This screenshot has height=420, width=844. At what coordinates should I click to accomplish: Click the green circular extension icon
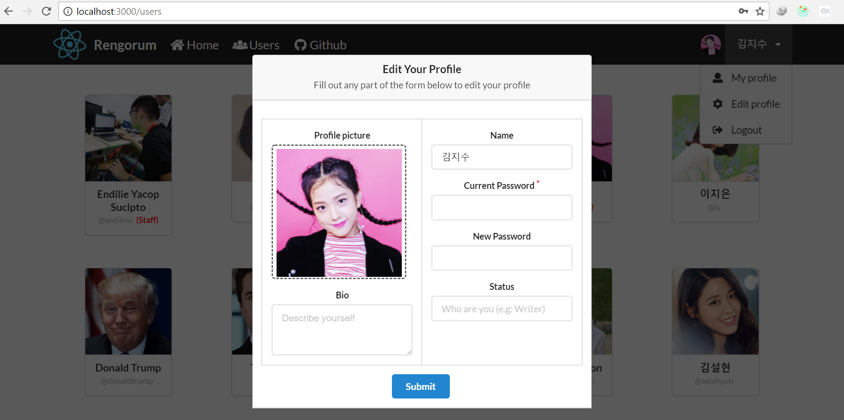click(803, 11)
